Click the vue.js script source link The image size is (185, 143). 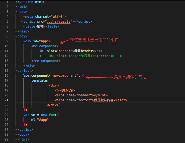click(59, 22)
